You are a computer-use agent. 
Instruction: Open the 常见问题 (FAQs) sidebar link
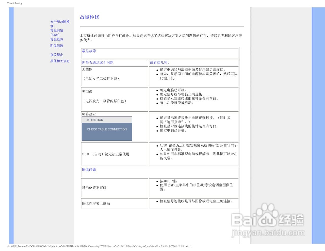[57, 32]
